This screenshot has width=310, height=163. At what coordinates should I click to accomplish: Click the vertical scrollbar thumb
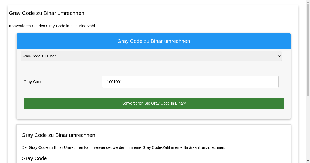[x=308, y=50]
